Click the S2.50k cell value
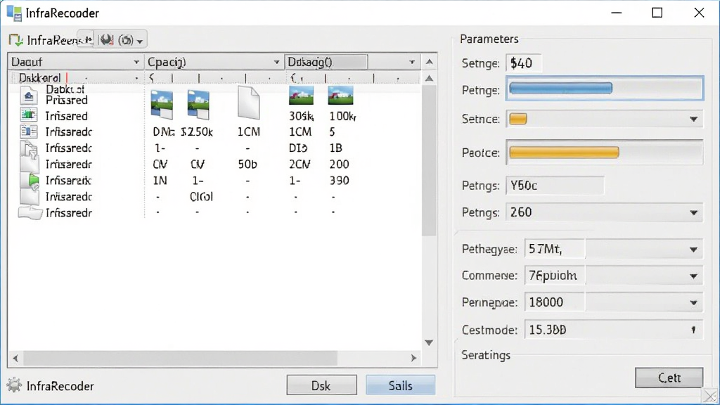This screenshot has height=405, width=720. point(197,132)
